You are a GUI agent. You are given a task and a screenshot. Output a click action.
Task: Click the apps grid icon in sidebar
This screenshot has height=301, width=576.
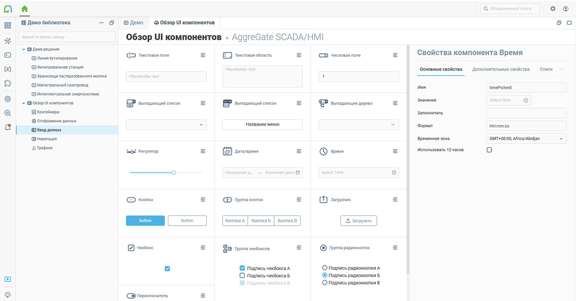point(8,25)
